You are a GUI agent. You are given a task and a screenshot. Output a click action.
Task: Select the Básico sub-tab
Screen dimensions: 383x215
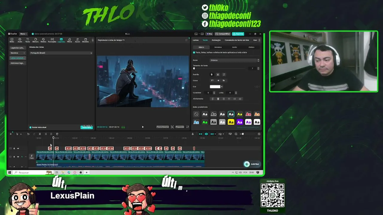[201, 47]
